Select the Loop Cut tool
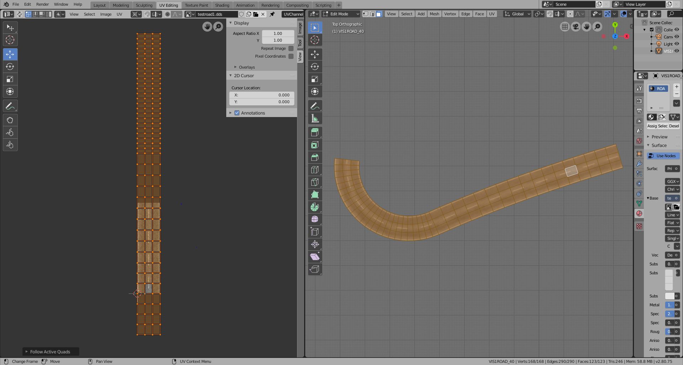The height and width of the screenshot is (365, 683). coord(315,170)
